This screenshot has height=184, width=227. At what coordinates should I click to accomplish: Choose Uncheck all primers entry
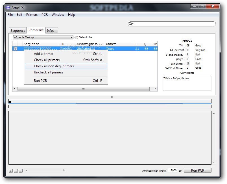coord(66,72)
